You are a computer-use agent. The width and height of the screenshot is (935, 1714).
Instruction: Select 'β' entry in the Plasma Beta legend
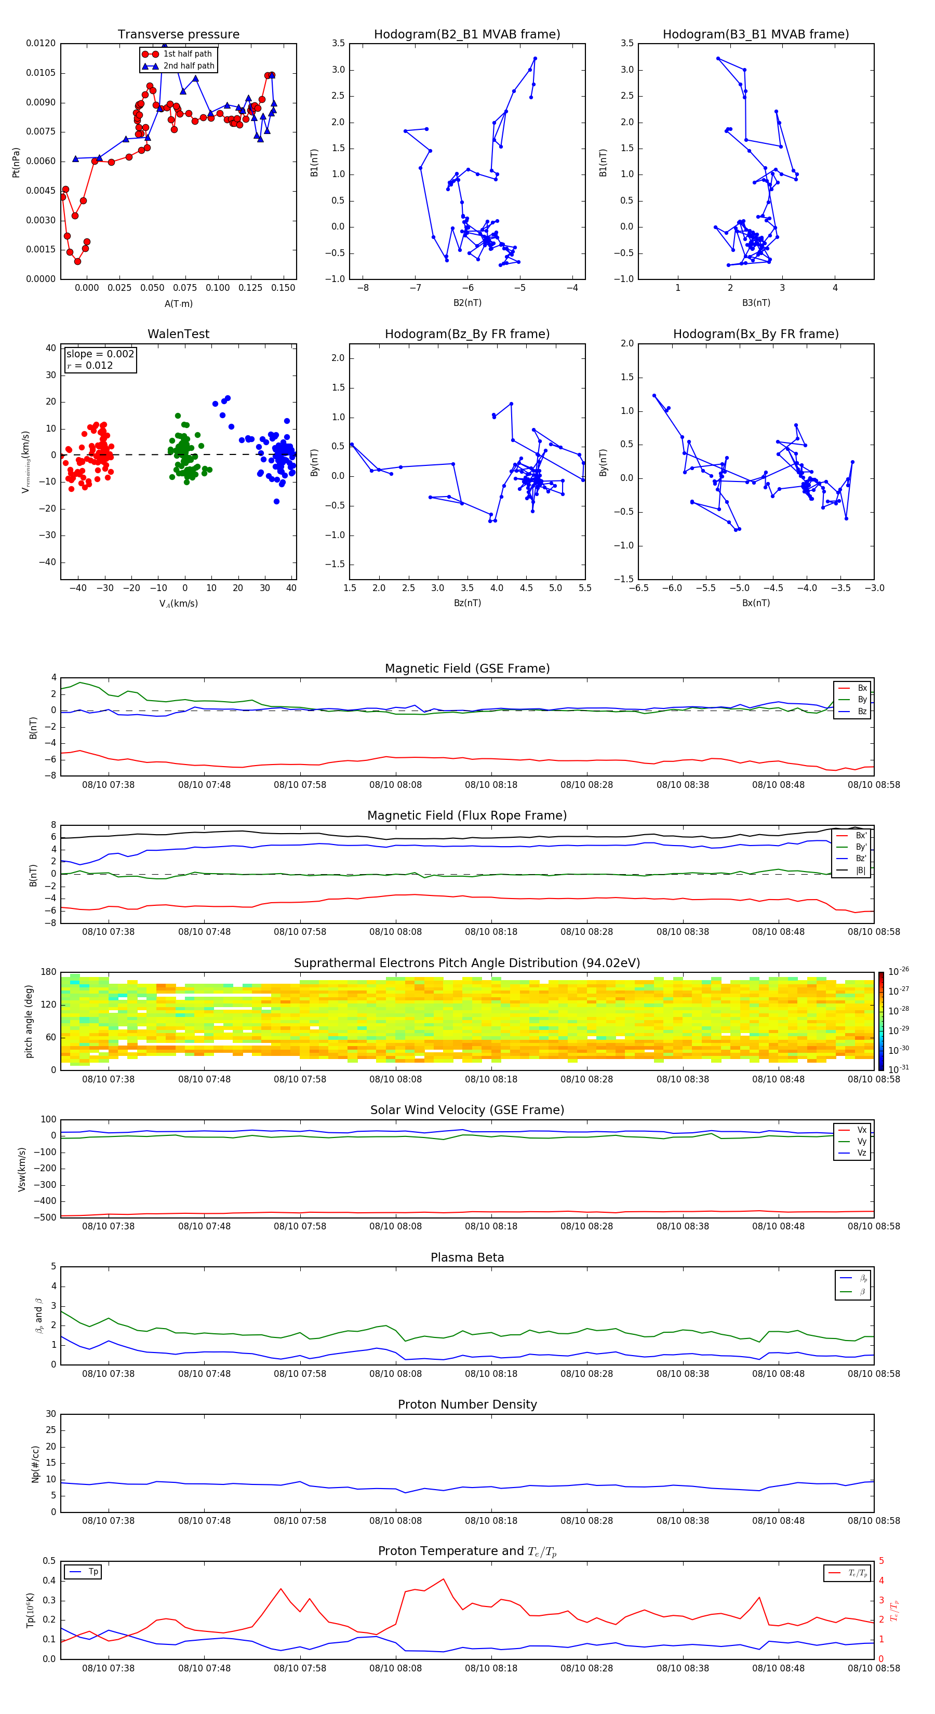[853, 1292]
